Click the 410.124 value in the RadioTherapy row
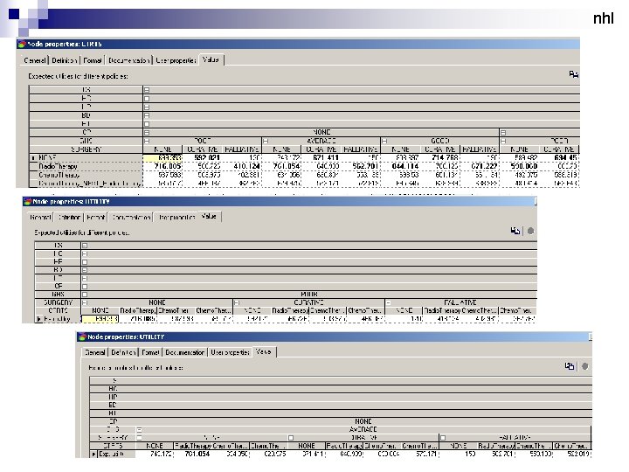 (246, 166)
